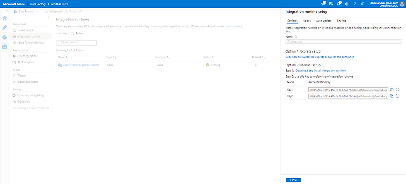Switch to the Sharing tab
This screenshot has width=406, height=184.
(341, 21)
